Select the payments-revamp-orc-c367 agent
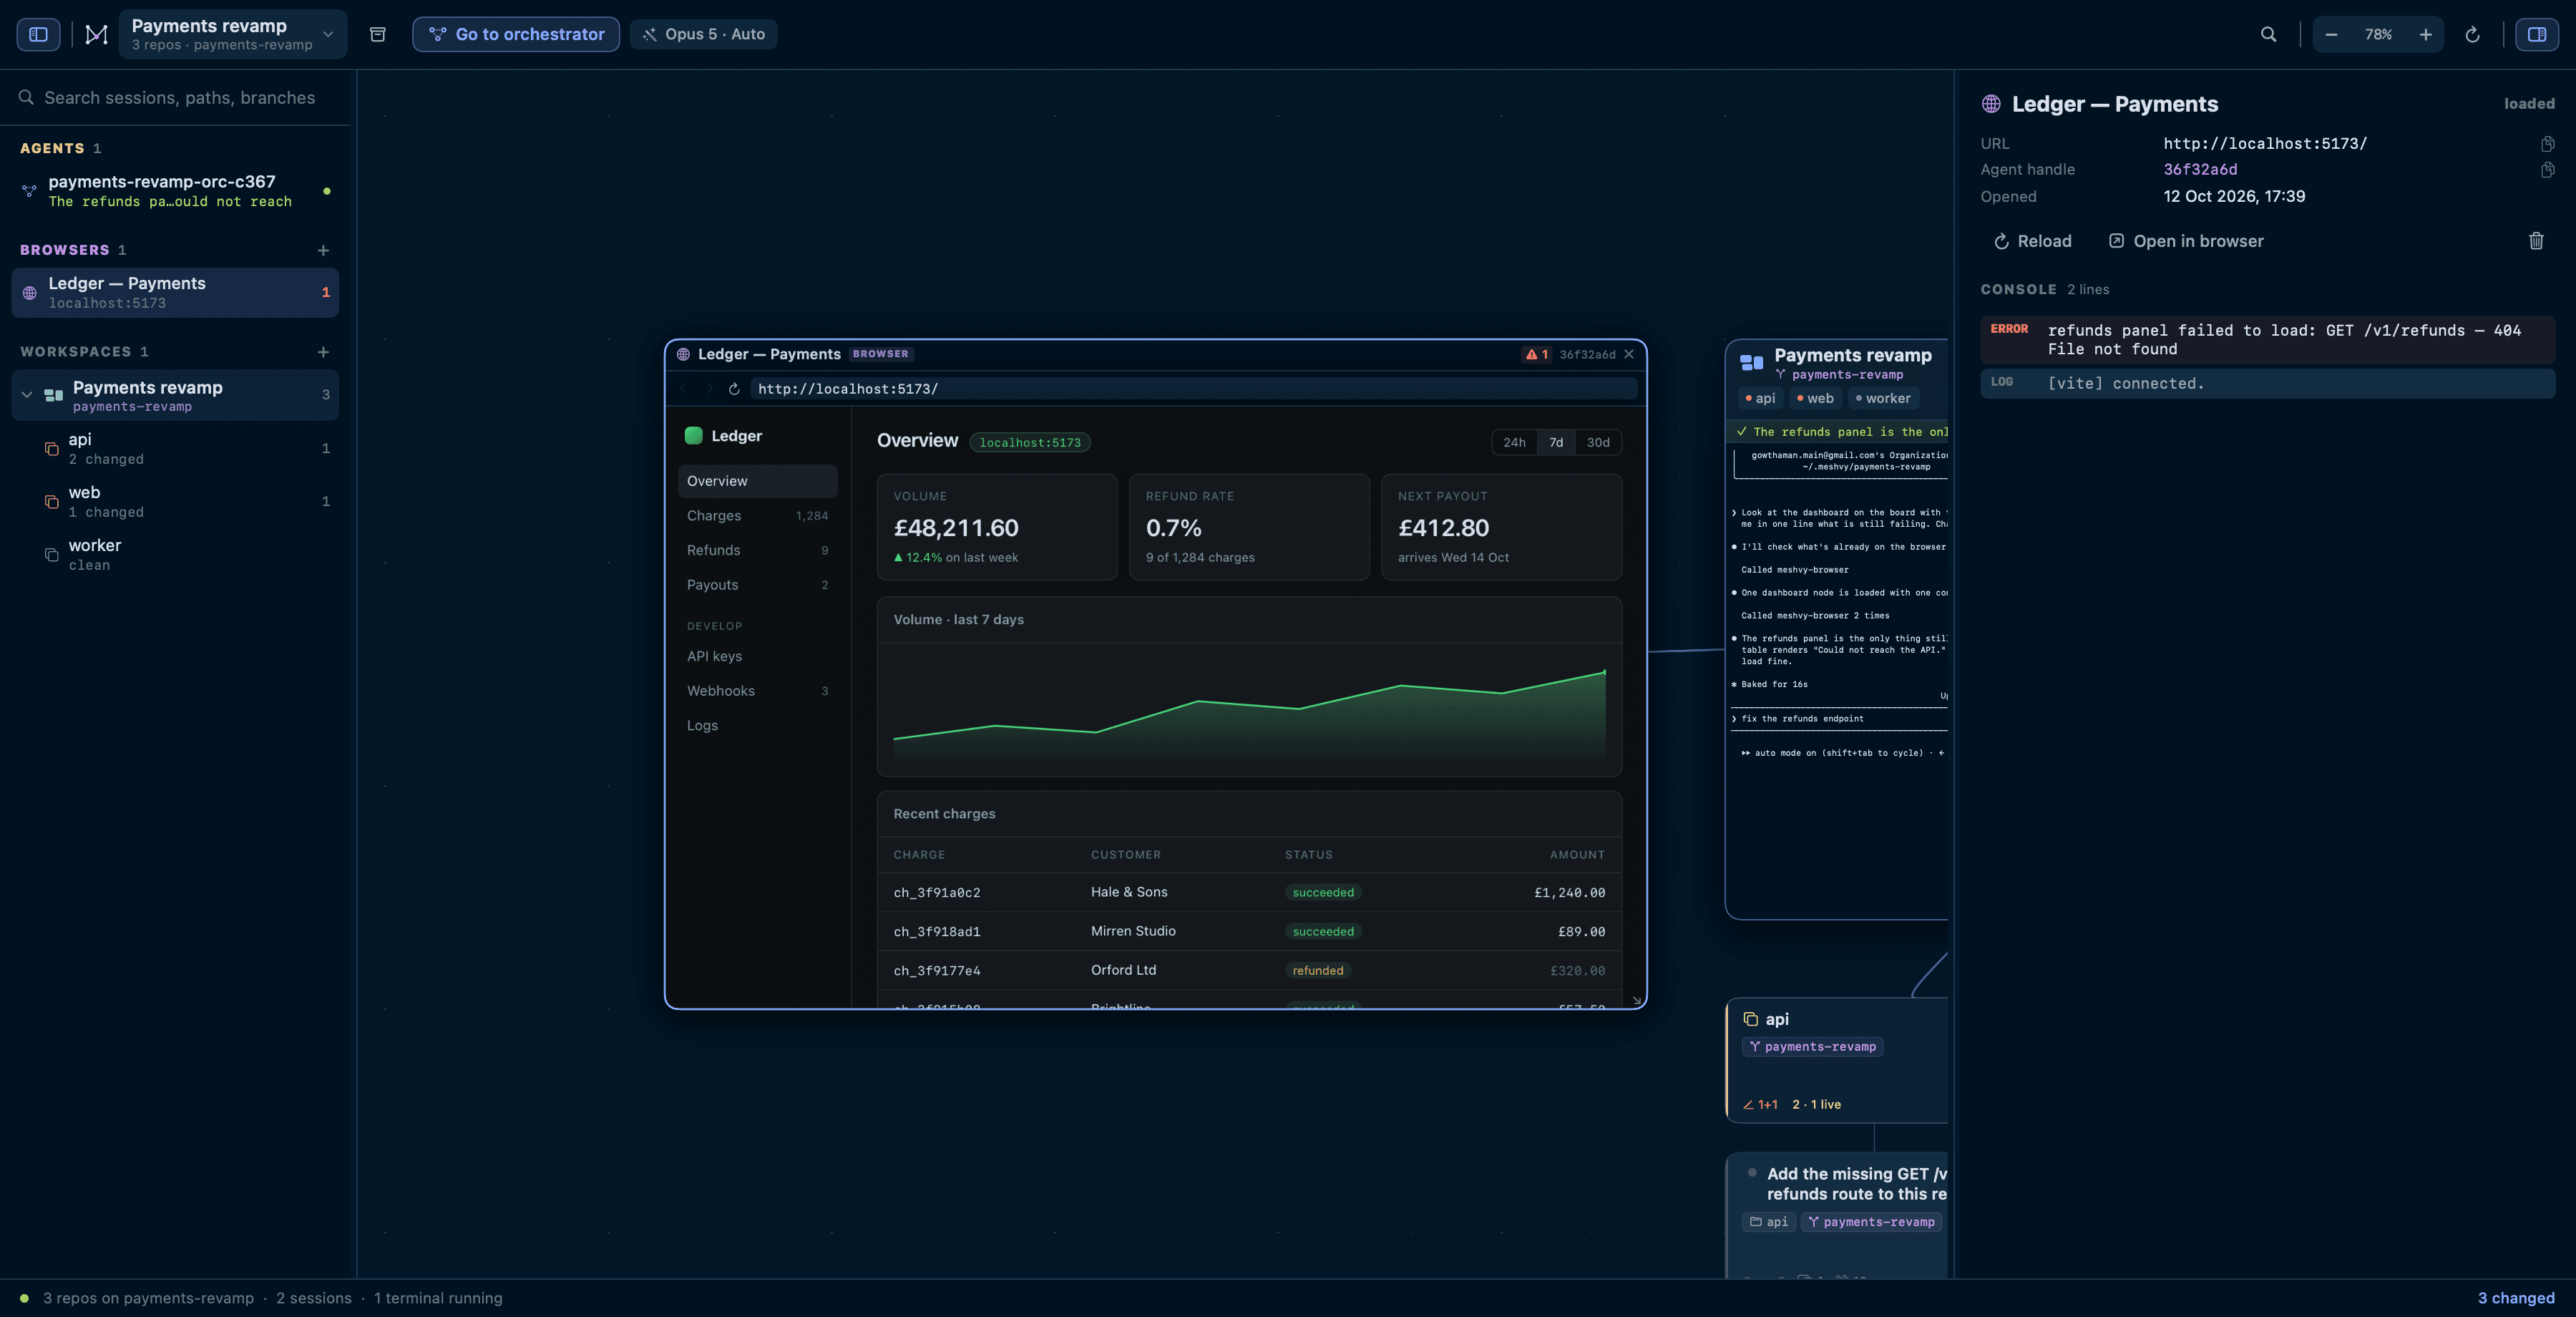 click(x=175, y=191)
